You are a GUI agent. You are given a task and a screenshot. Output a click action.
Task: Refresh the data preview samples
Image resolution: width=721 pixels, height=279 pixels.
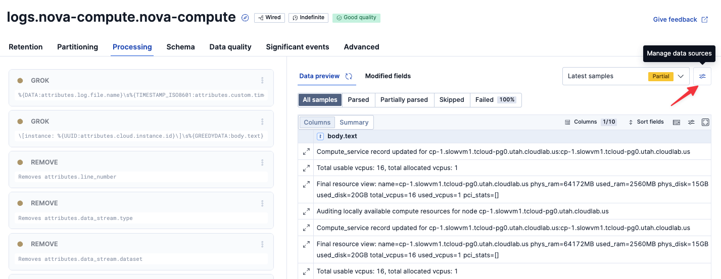(x=349, y=76)
